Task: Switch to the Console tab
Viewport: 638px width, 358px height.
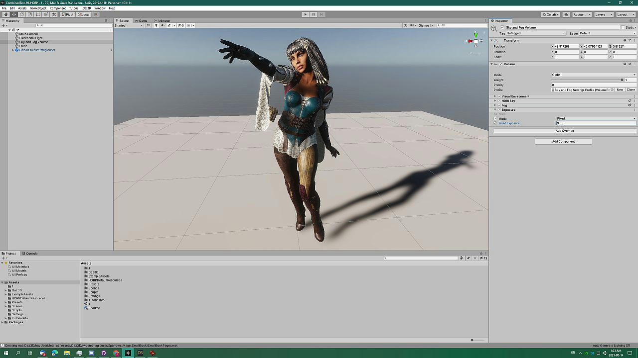Action: 30,254
